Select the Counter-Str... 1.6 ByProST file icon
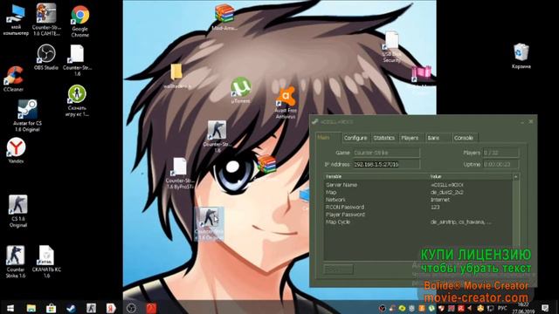The image size is (559, 314). click(x=180, y=173)
